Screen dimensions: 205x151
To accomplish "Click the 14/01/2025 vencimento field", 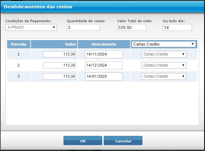I will click(104, 76).
